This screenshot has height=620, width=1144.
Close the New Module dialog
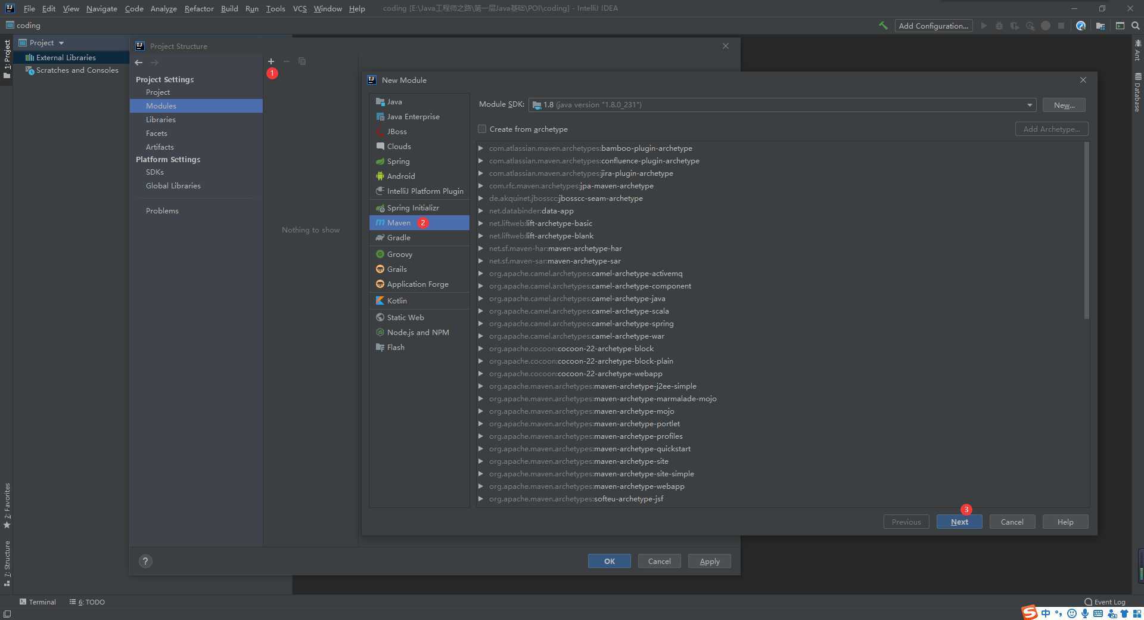[x=1083, y=80]
